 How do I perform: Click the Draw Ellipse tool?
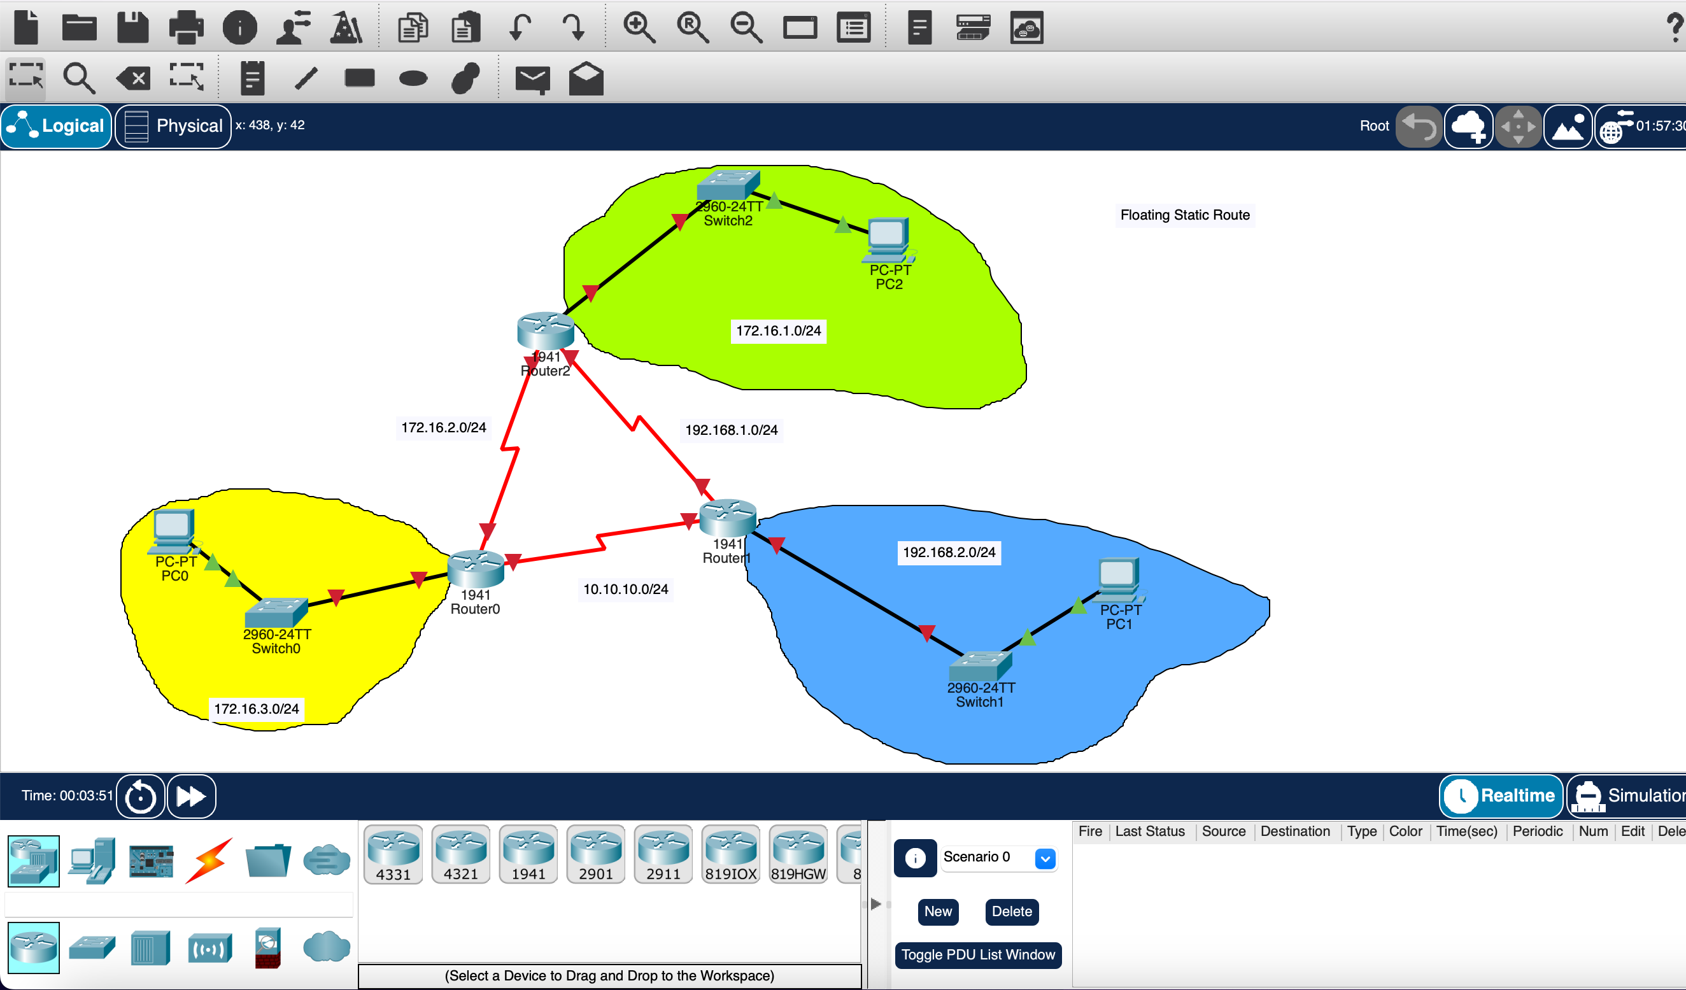[x=413, y=79]
